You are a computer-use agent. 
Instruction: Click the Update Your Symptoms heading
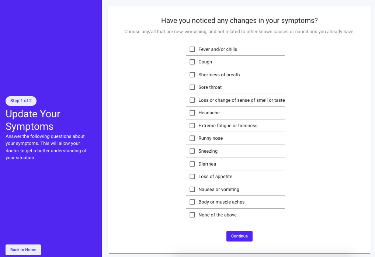click(33, 120)
